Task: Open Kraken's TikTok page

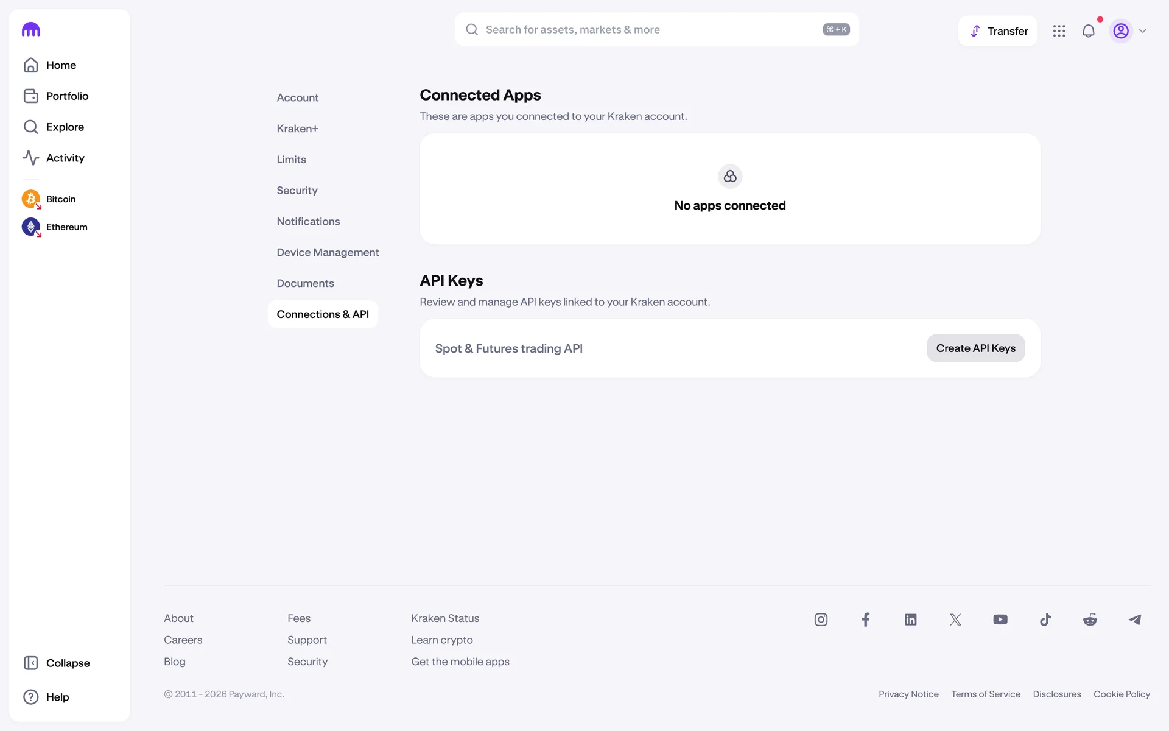Action: pyautogui.click(x=1045, y=620)
